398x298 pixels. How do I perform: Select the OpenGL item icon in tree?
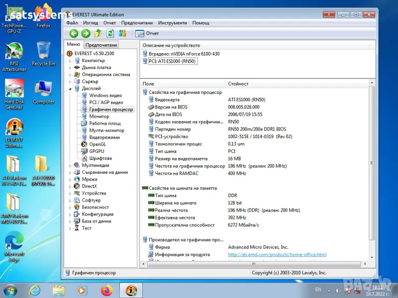[85, 144]
